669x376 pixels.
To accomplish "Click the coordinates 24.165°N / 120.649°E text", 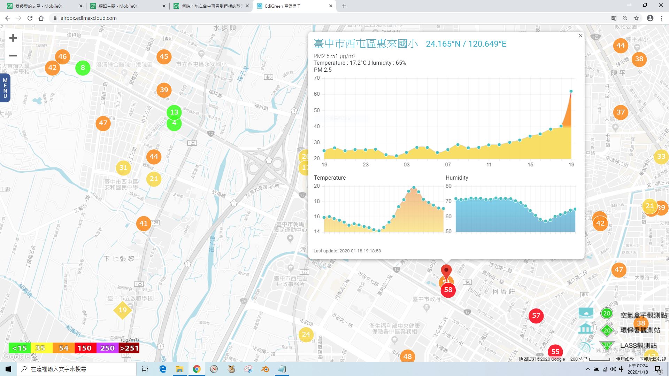I will tap(466, 44).
